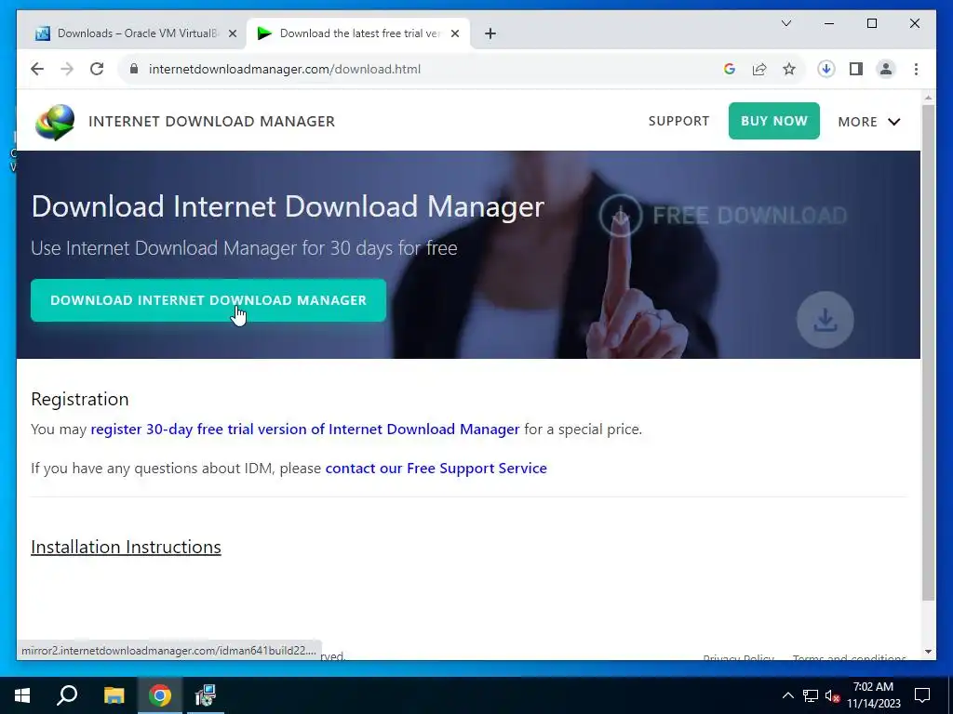953x714 pixels.
Task: Open the register 30-day free trial version link
Action: click(x=305, y=430)
